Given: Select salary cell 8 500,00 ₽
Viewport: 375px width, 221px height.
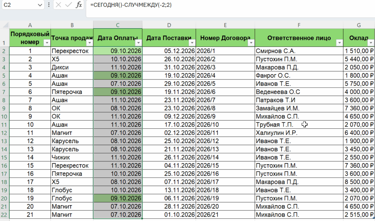Looking at the screenshot, I should 359,182.
